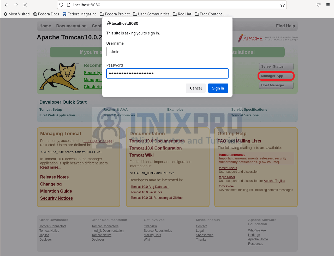Viewport: 334px width, 256px height.
Task: Open the Overview link under Get Involved
Action: click(x=150, y=226)
